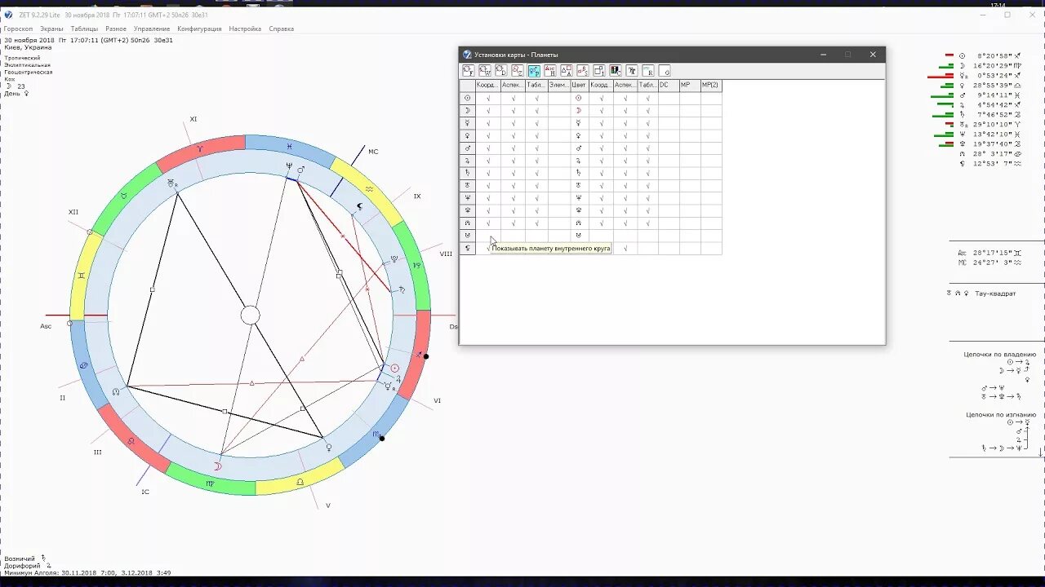Open the Разное menu

coord(116,29)
